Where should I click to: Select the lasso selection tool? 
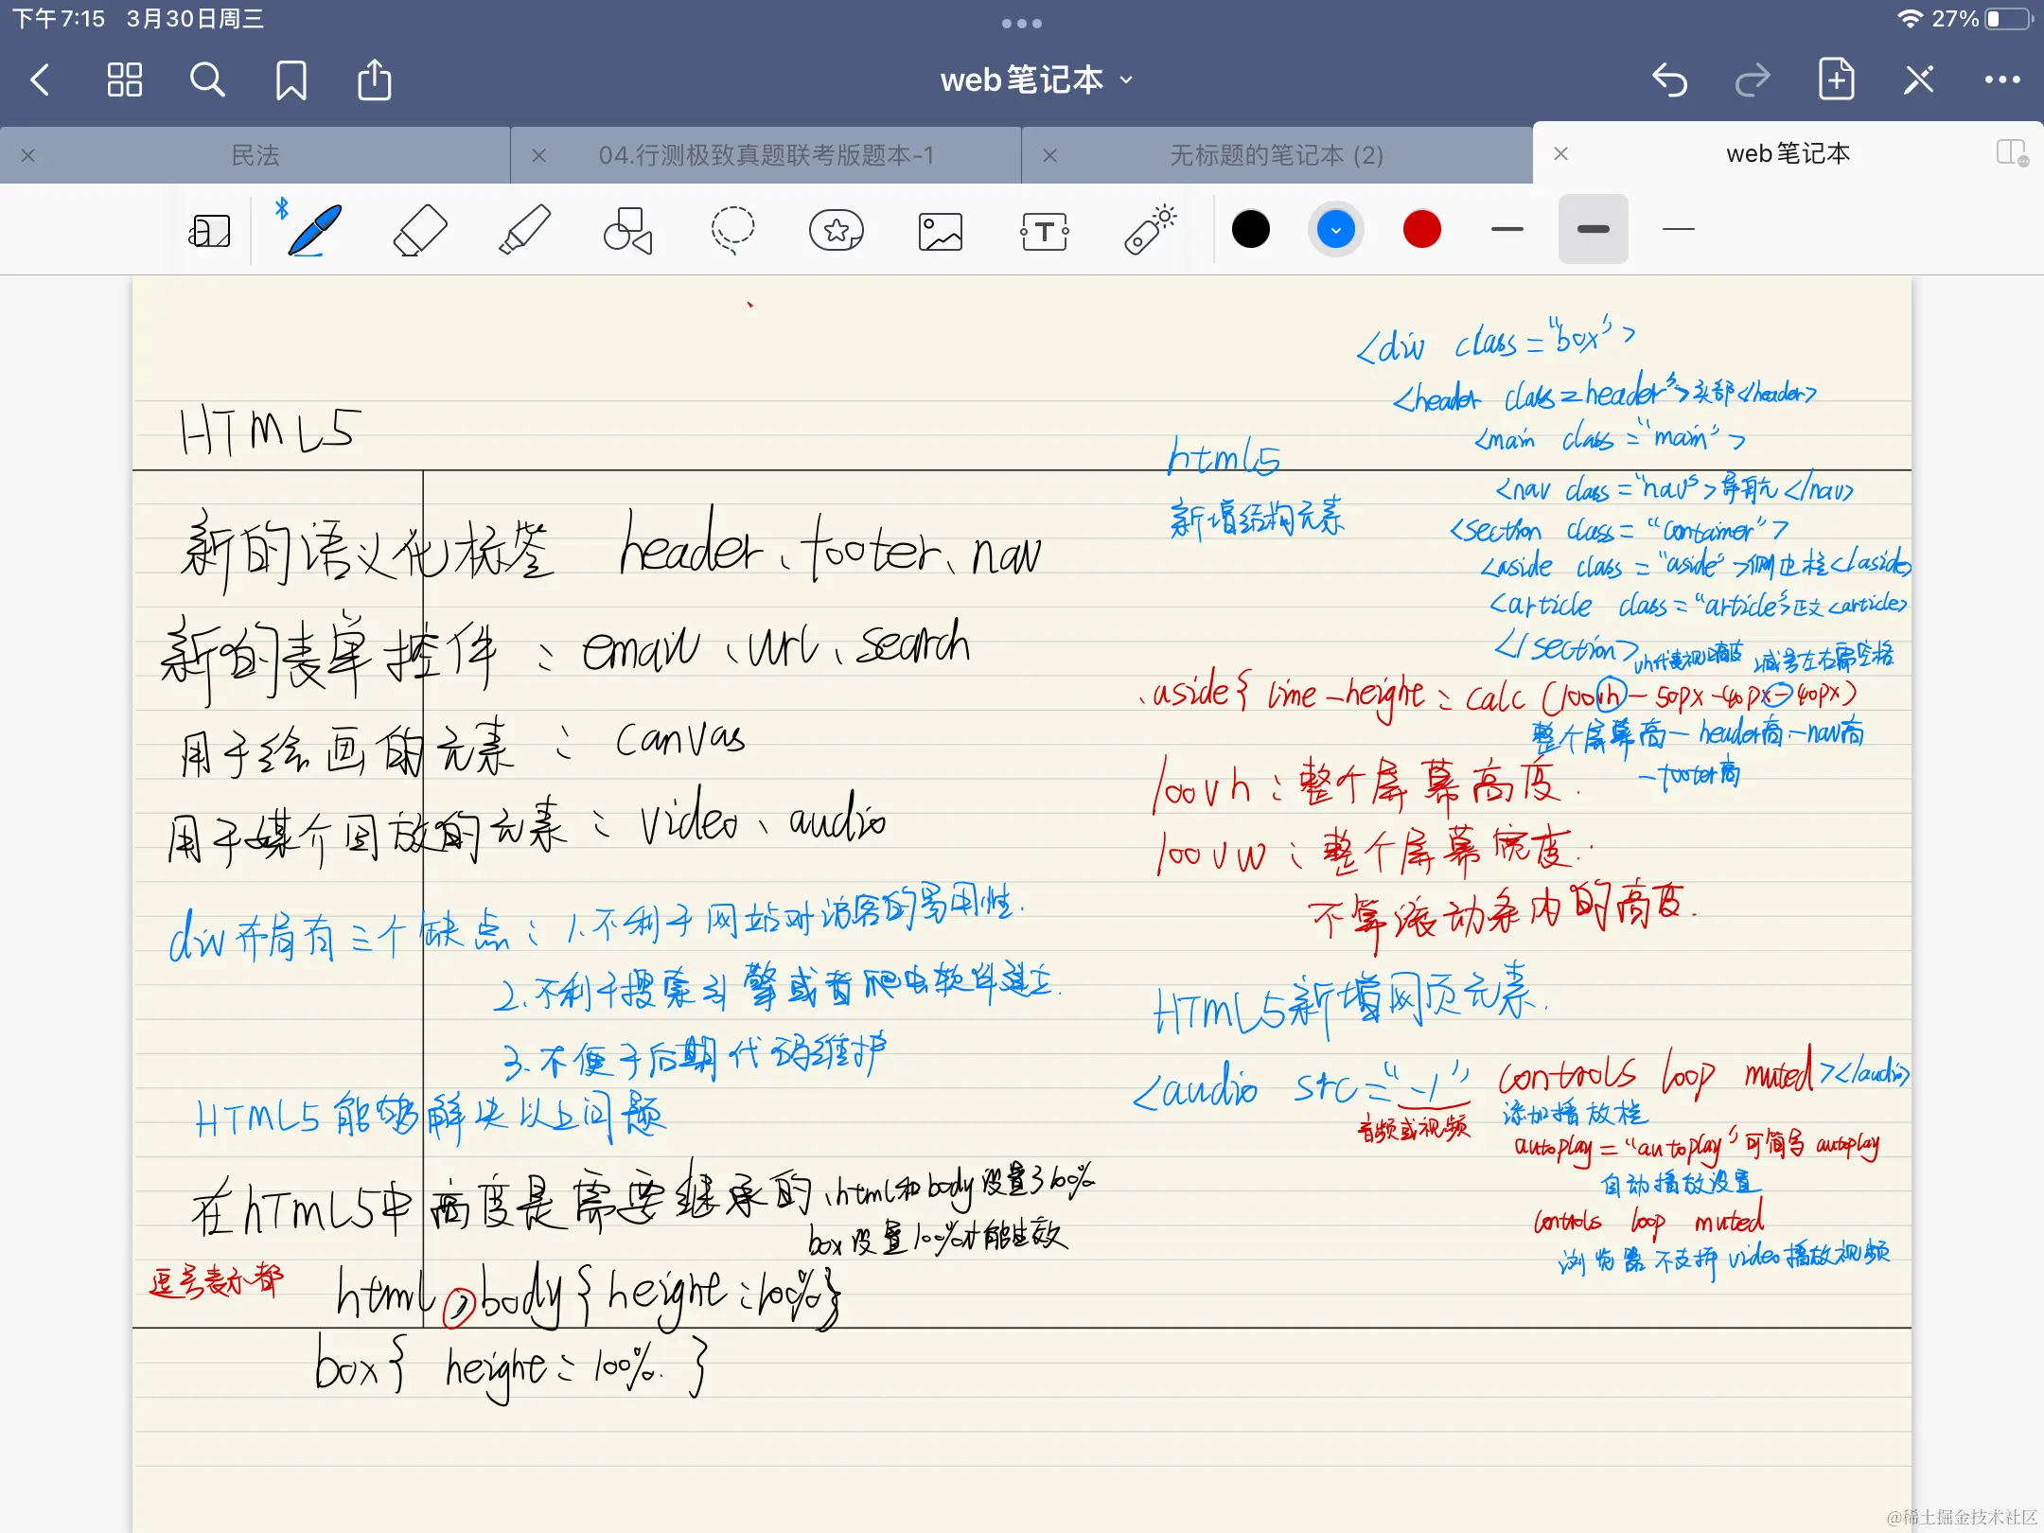tap(732, 230)
